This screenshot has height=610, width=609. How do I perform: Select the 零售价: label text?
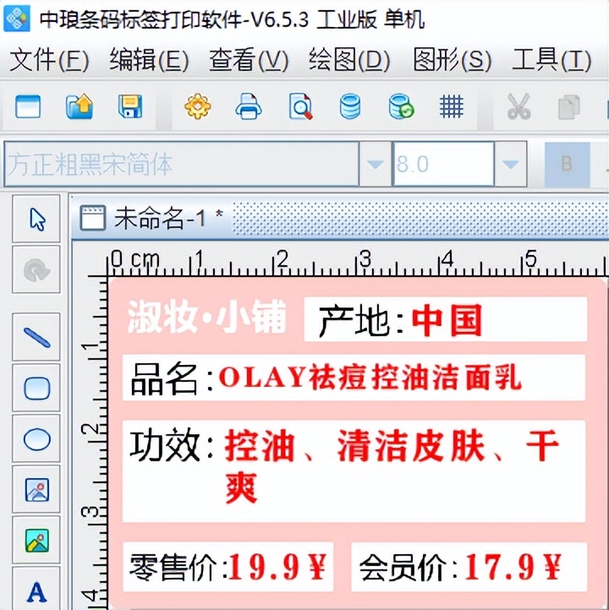tap(178, 568)
